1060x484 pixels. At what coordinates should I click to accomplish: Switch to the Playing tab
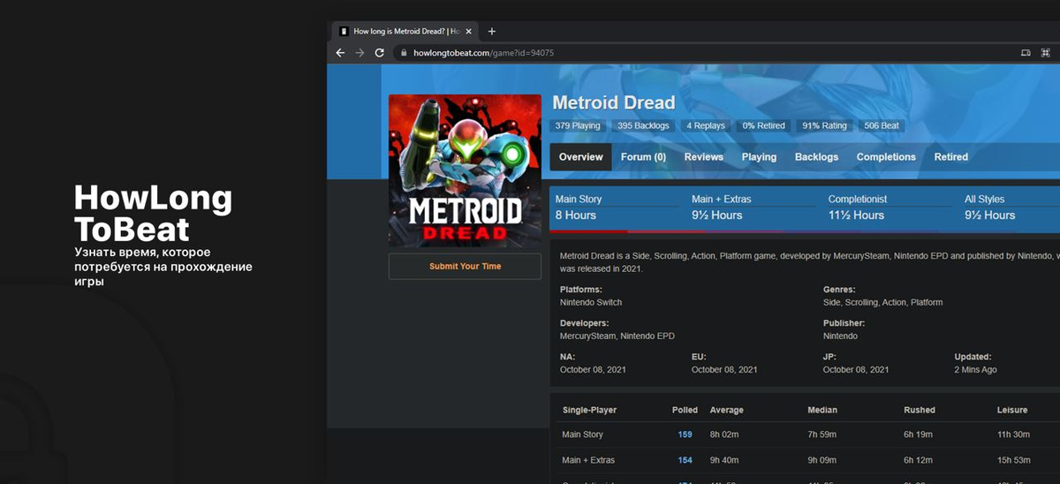coord(759,157)
